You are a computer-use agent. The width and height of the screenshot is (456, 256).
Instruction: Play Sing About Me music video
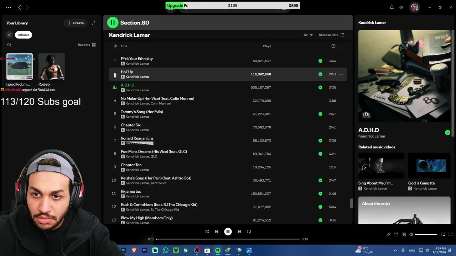click(x=381, y=166)
